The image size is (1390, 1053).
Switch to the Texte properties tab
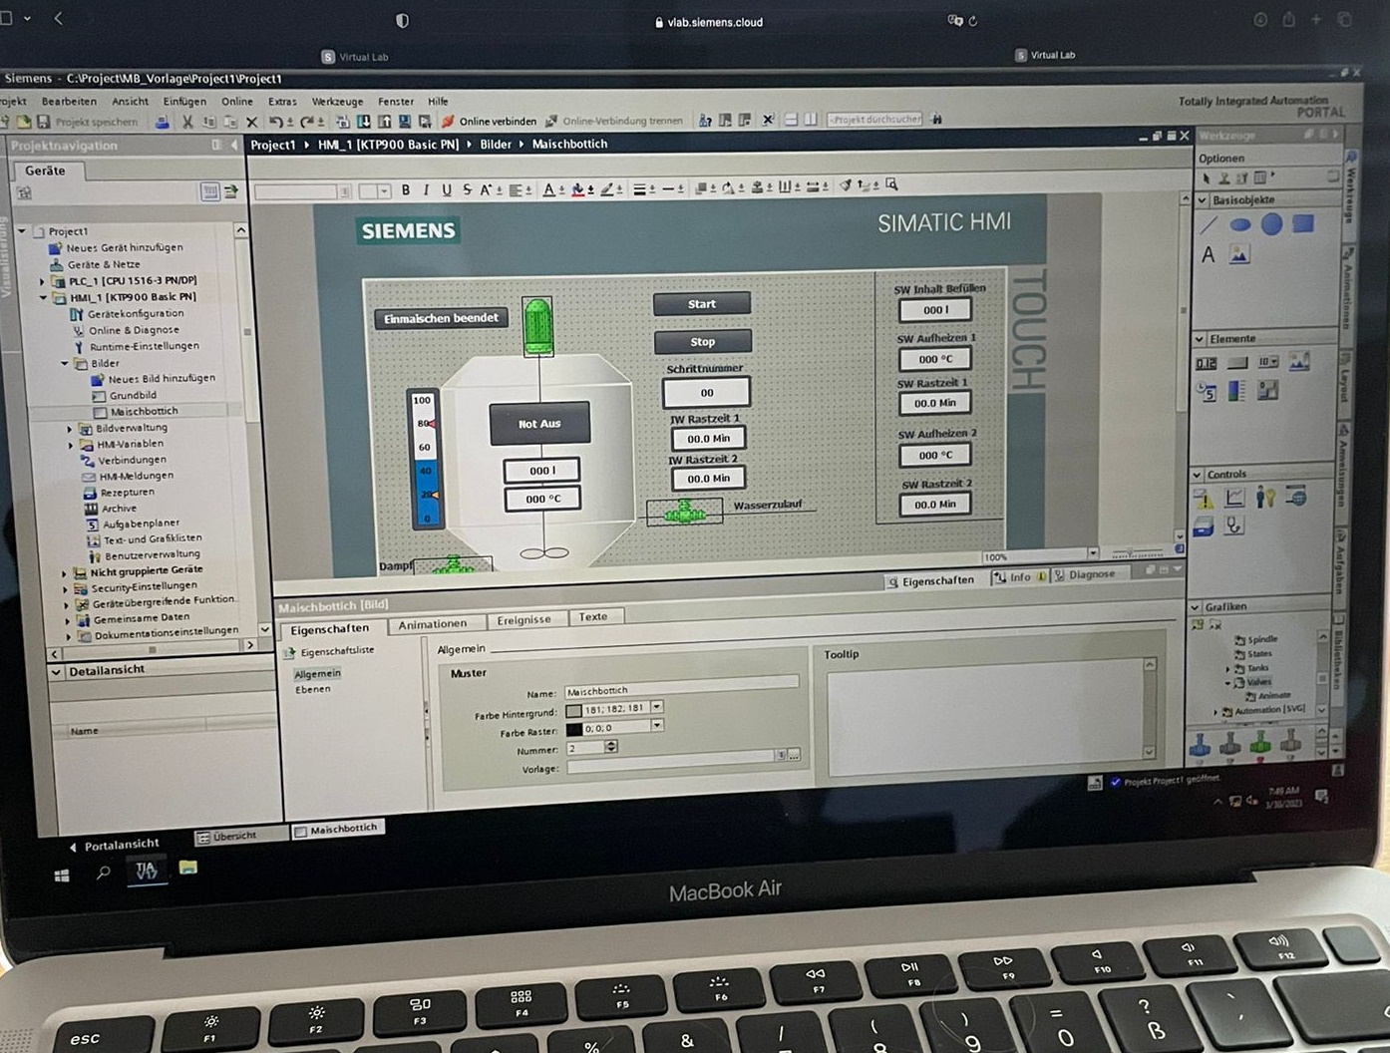pyautogui.click(x=593, y=617)
